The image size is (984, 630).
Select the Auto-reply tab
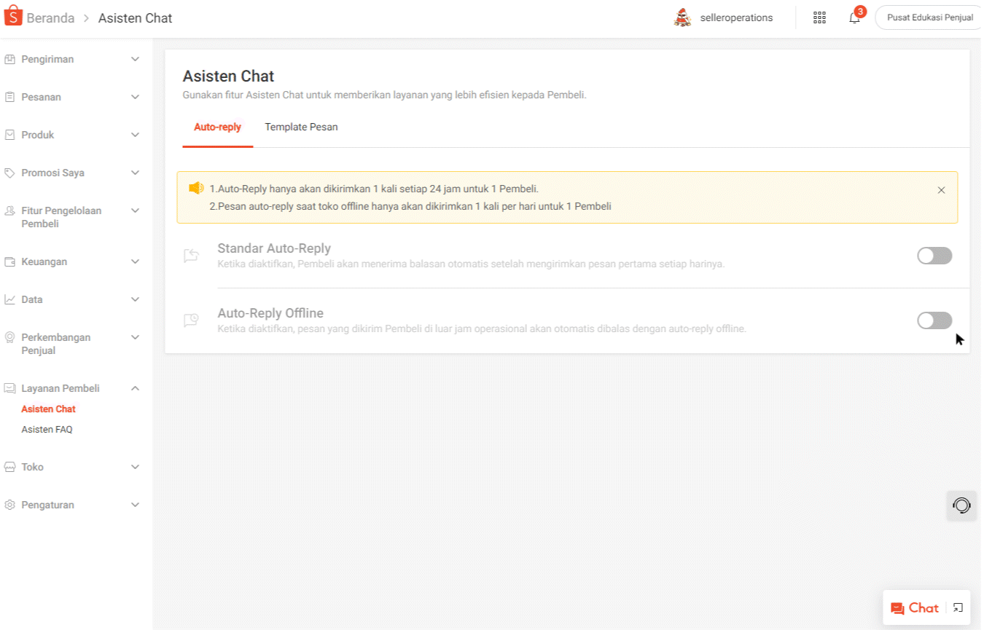217,127
